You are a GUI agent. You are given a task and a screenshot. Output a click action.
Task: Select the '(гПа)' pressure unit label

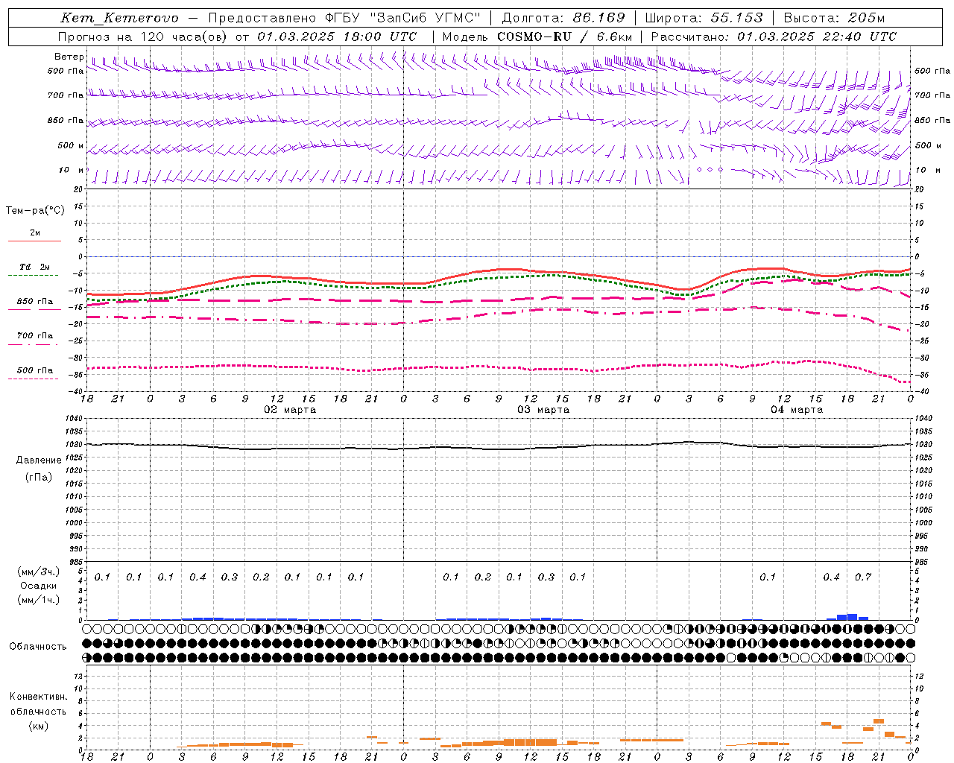click(x=39, y=478)
